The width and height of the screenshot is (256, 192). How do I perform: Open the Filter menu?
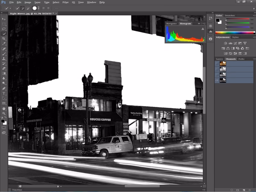click(x=66, y=2)
